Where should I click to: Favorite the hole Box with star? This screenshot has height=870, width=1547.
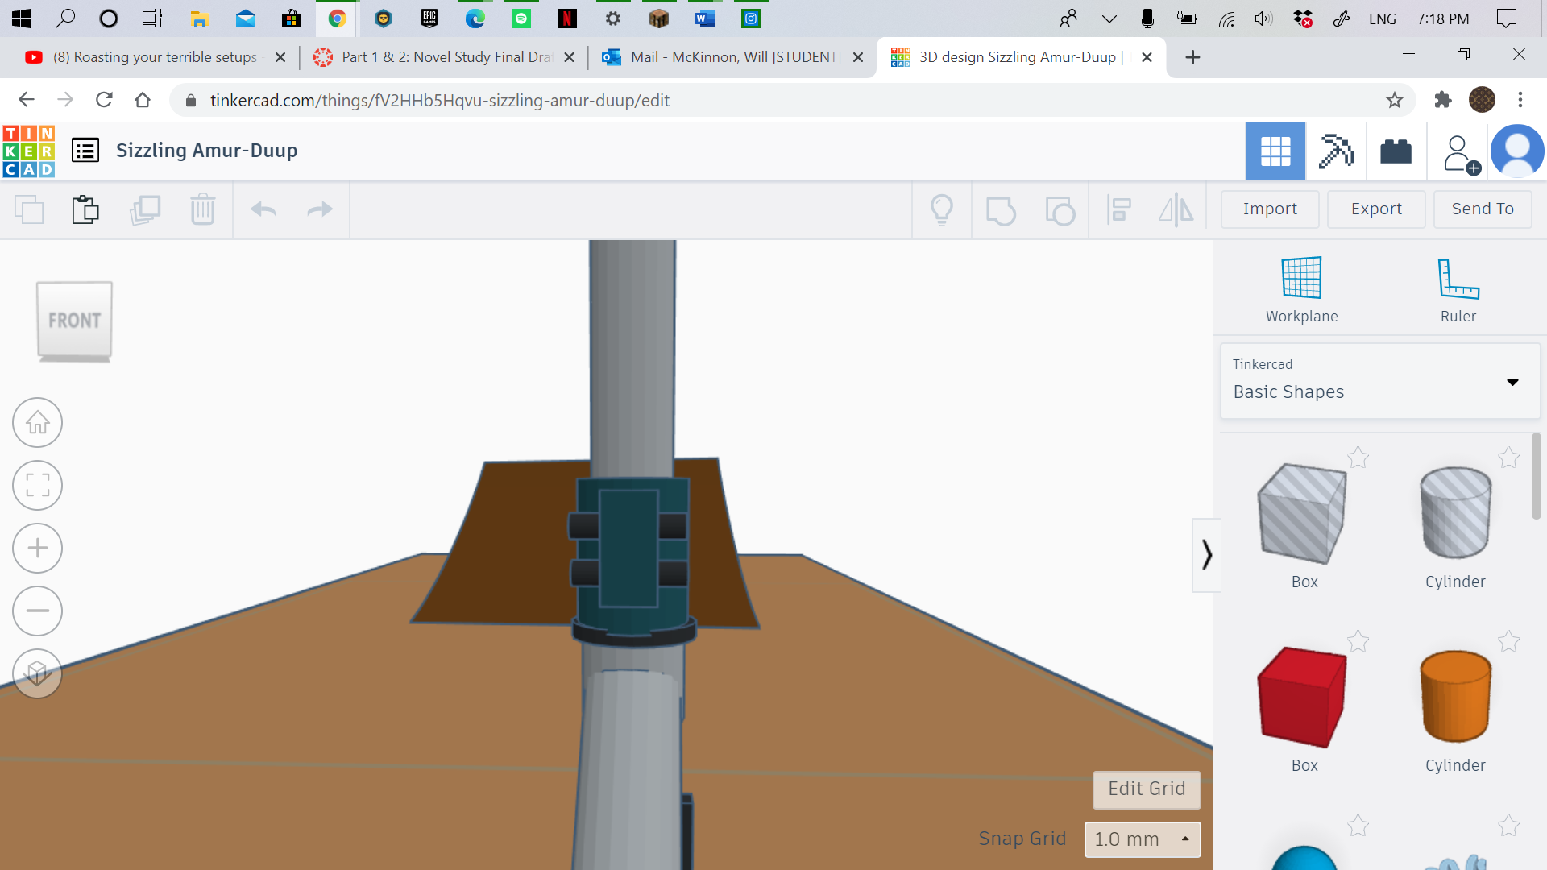click(x=1358, y=458)
